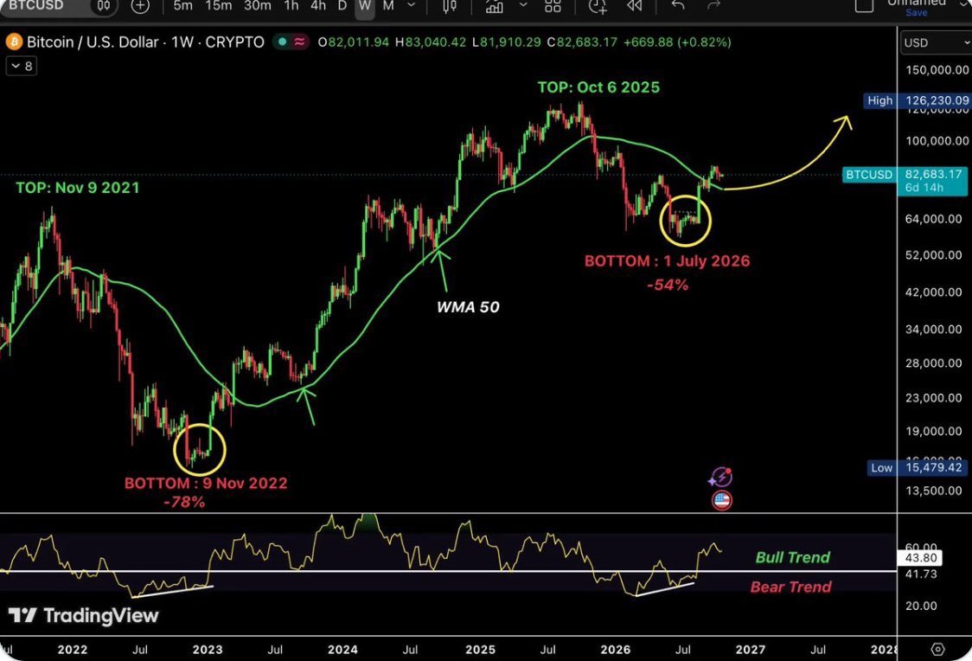Undo the last chart action

coord(678,5)
